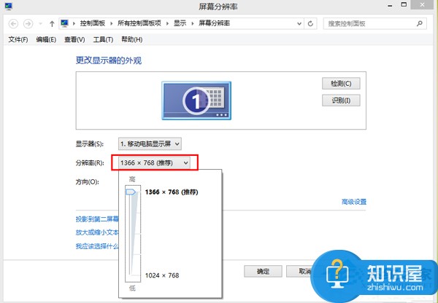438x303 pixels.
Task: Maximize the 屏幕分辨率 window
Action: (x=404, y=4)
